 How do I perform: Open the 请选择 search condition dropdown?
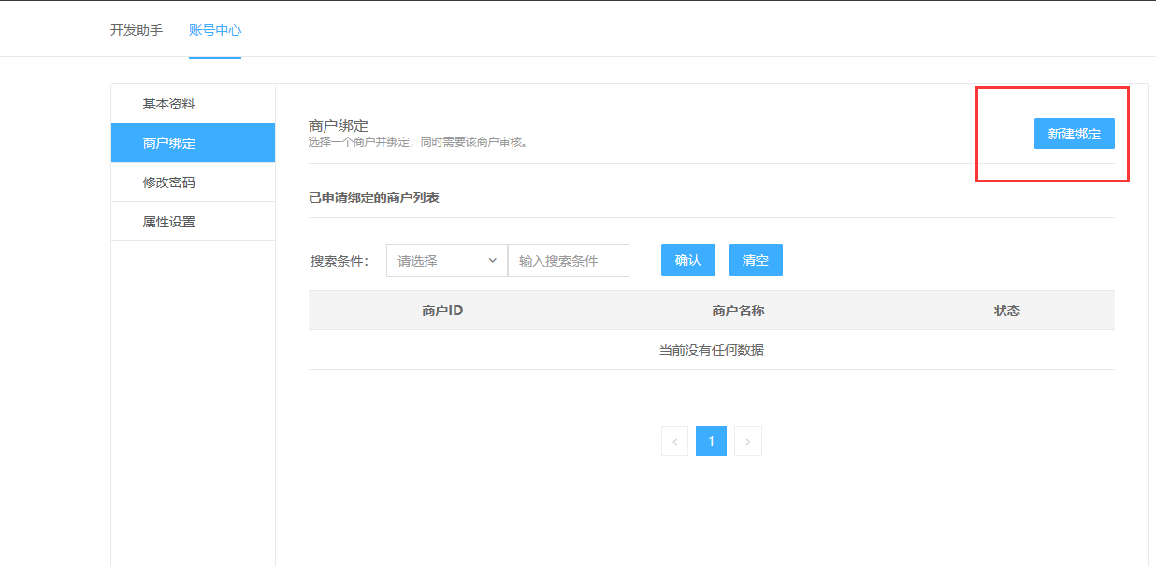(x=438, y=261)
